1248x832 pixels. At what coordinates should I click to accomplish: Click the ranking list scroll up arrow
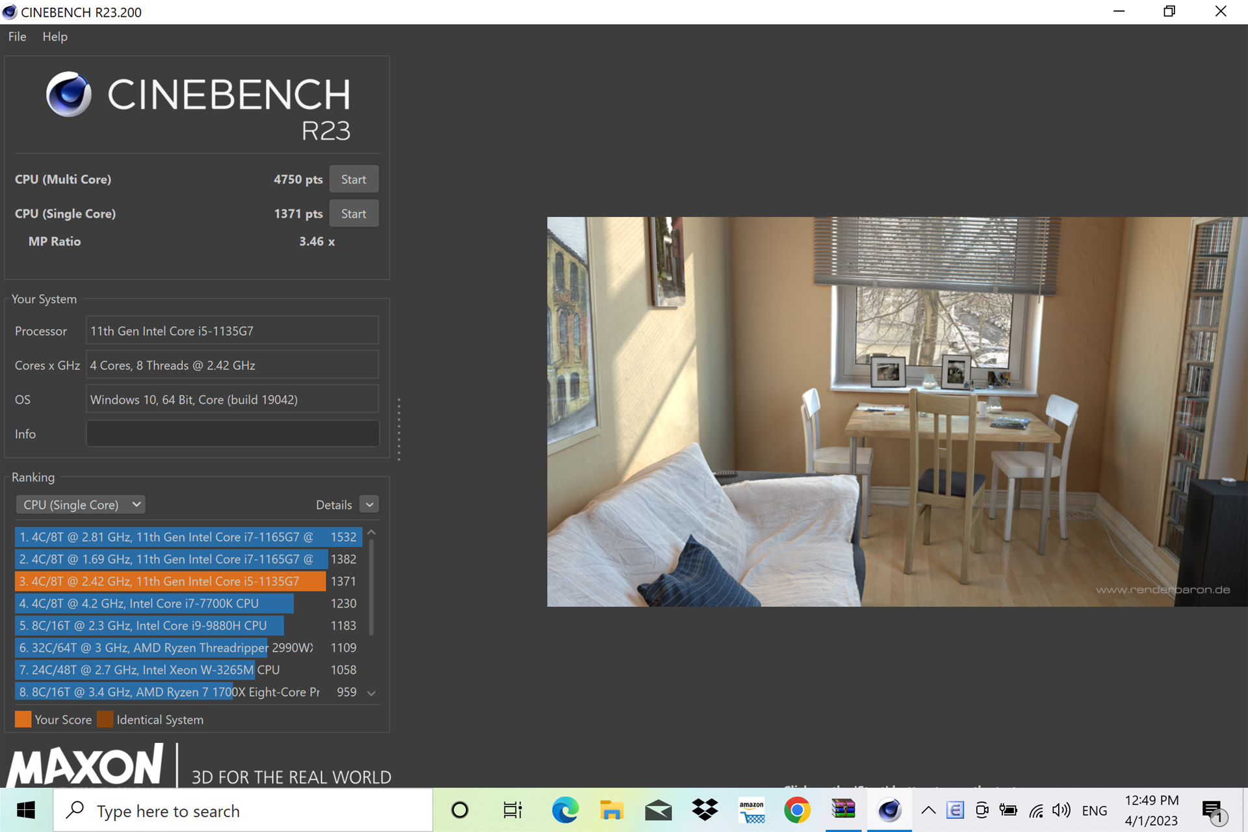(371, 532)
